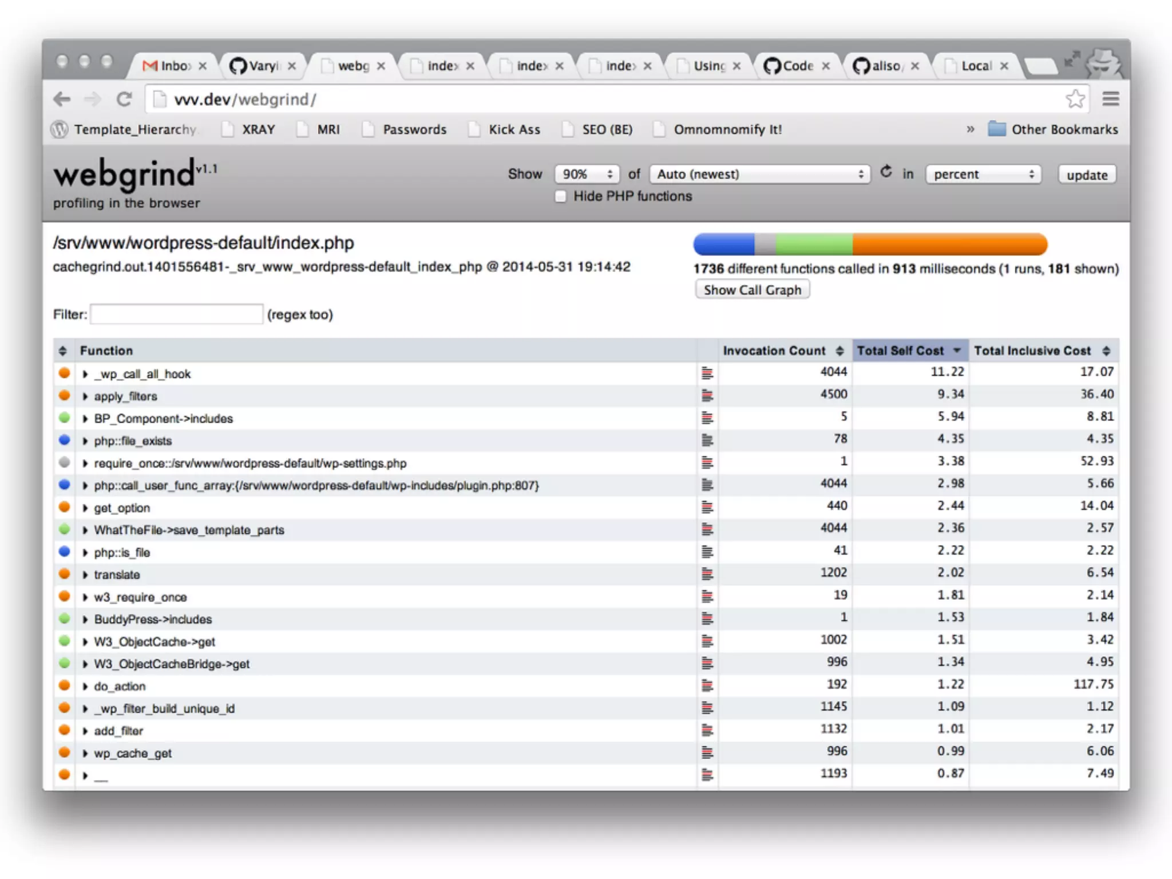This screenshot has width=1172, height=879.
Task: Close the Inbox Gmail tab
Action: (x=203, y=66)
